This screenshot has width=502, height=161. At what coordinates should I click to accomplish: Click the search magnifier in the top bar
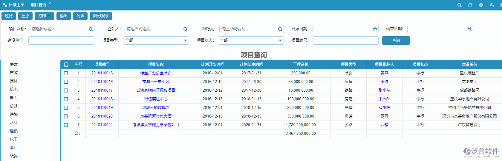tap(460, 5)
